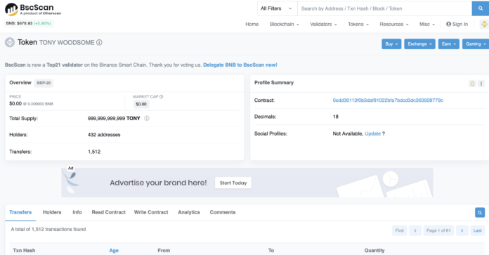Click the $0.00 market cap value

(141, 104)
